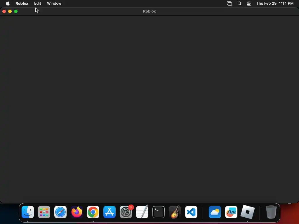Open the Edit menu
The width and height of the screenshot is (299, 224).
(38, 3)
